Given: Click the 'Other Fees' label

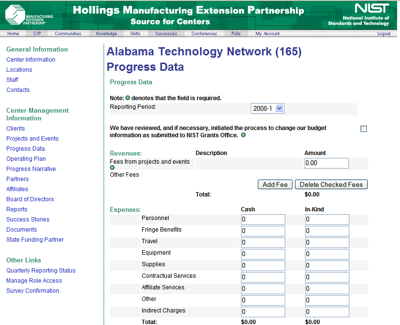Looking at the screenshot, I should pos(124,175).
